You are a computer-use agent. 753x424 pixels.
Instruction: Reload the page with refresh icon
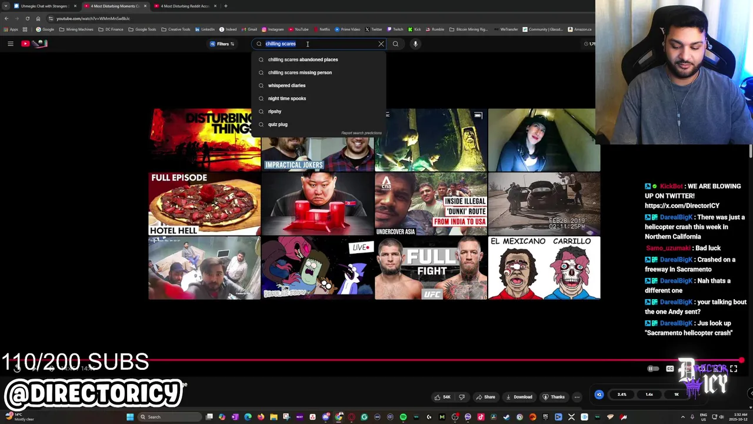point(27,18)
